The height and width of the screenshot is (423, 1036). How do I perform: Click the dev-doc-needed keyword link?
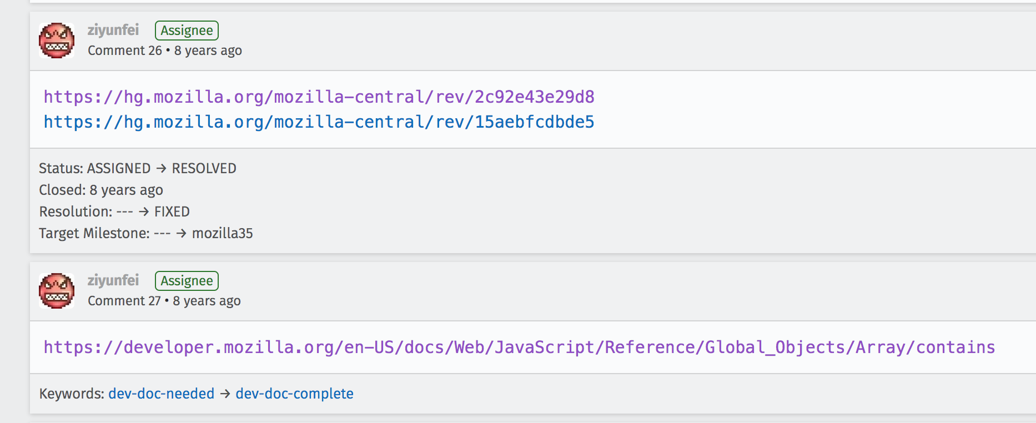161,394
